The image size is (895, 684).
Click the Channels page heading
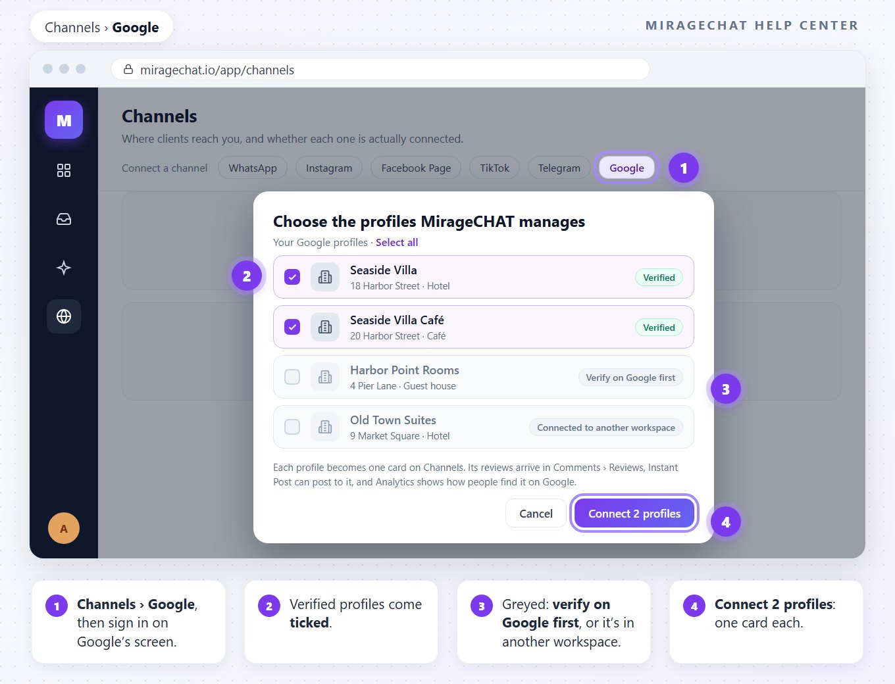(159, 116)
